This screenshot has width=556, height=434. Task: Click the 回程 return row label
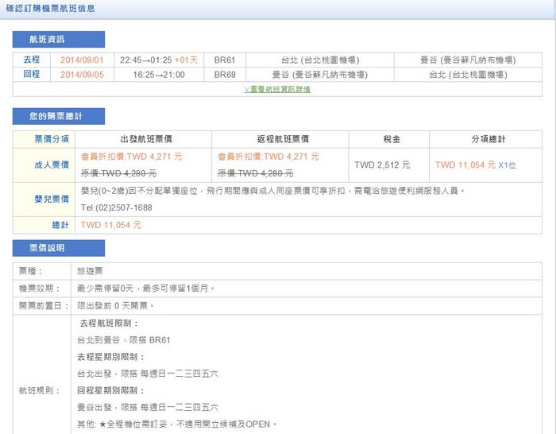[x=32, y=74]
